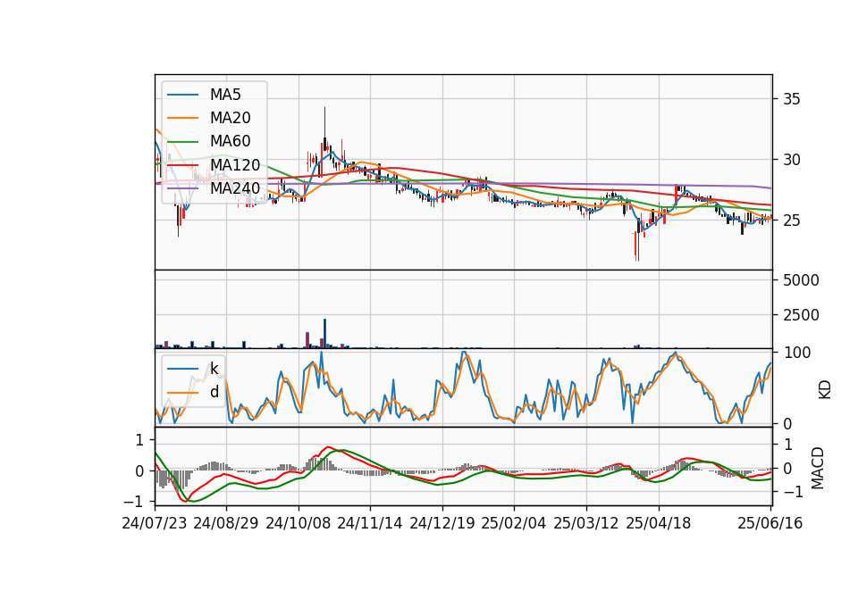
Task: Click the 25/04/18 date label
Action: click(x=659, y=523)
